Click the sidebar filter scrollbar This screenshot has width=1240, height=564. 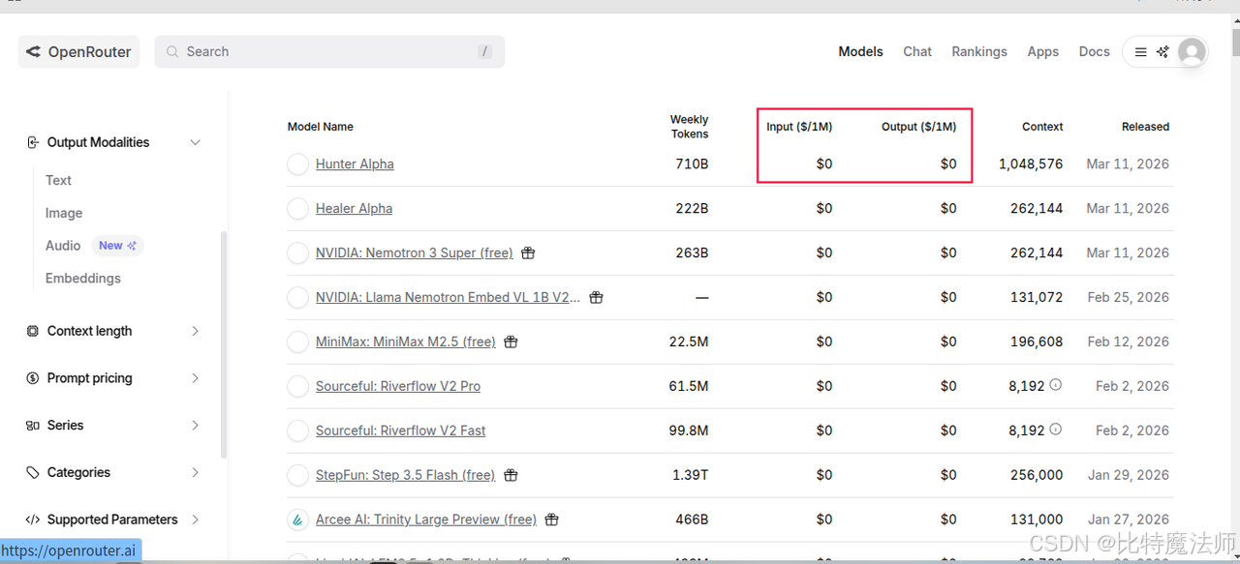click(224, 343)
